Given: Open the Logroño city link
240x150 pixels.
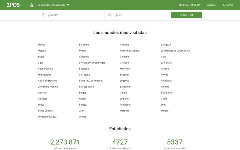Looking at the screenshot, I should coord(124,99).
